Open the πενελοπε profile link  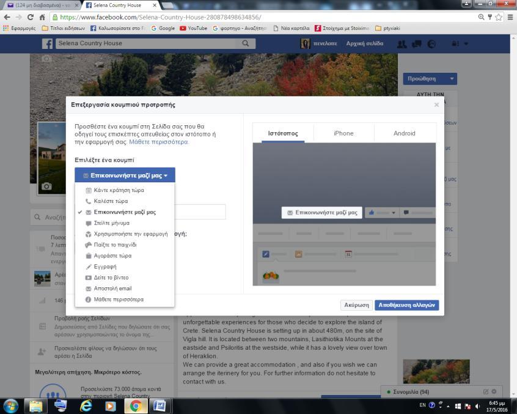click(318, 43)
